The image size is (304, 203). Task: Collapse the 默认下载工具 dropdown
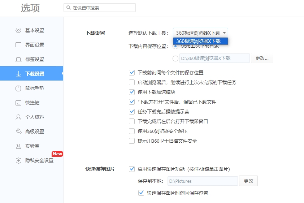[200, 33]
